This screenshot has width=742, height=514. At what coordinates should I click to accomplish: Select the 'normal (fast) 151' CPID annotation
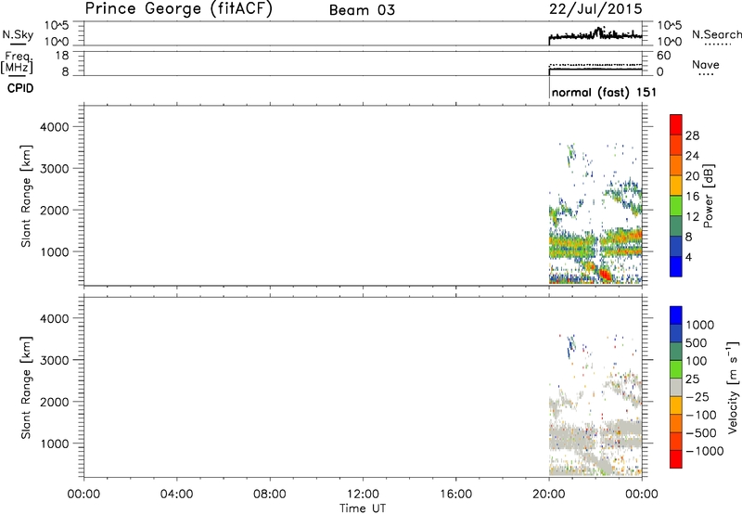click(x=605, y=92)
